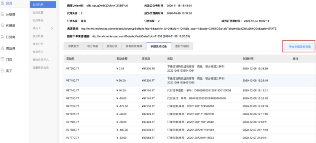
Task: Click the 代理商 icon in sidebar
Action: (3, 25)
